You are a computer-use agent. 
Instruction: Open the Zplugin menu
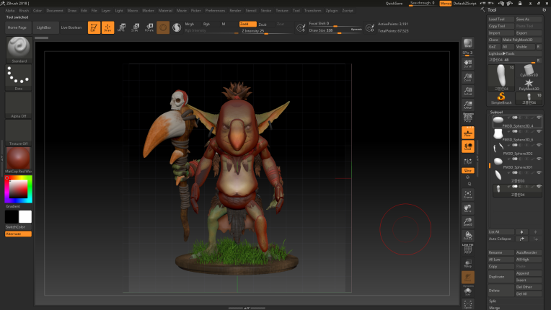coord(331,11)
